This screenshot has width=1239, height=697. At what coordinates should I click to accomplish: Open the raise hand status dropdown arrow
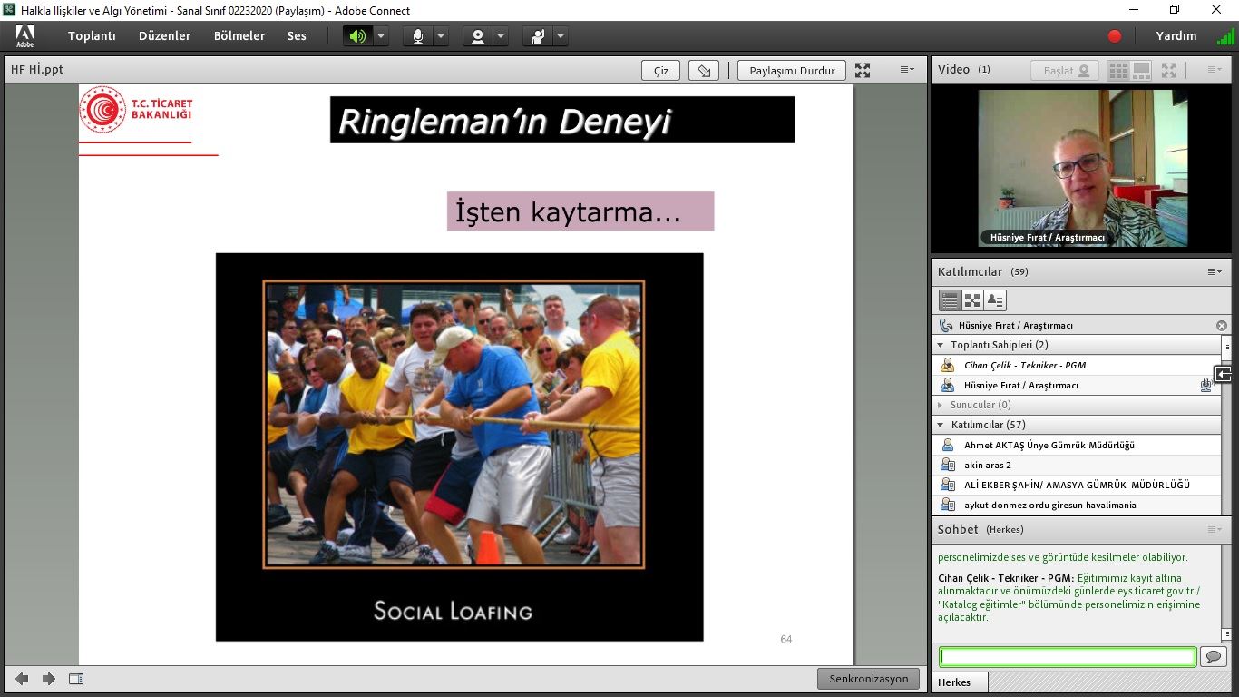point(561,36)
